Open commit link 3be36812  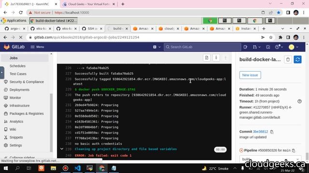click(x=260, y=132)
